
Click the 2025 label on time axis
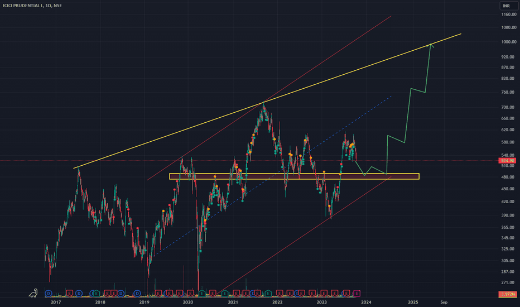click(x=413, y=302)
